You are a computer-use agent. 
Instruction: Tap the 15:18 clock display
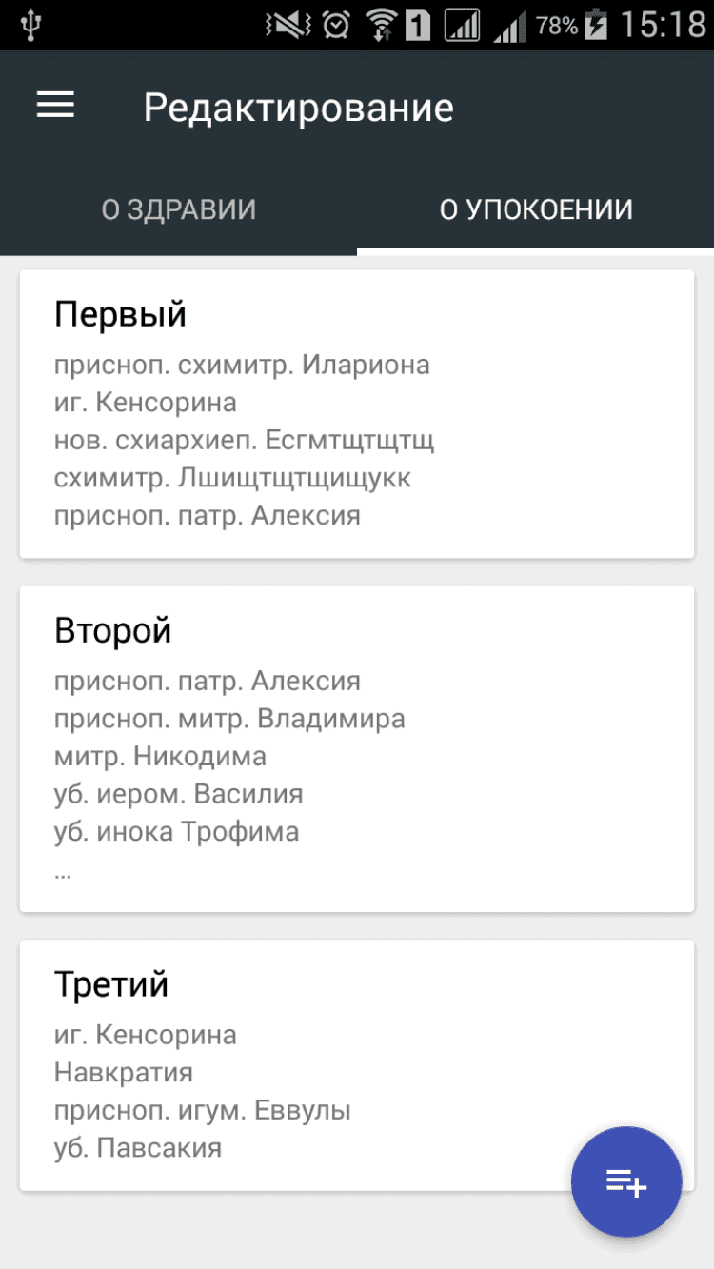pos(663,26)
